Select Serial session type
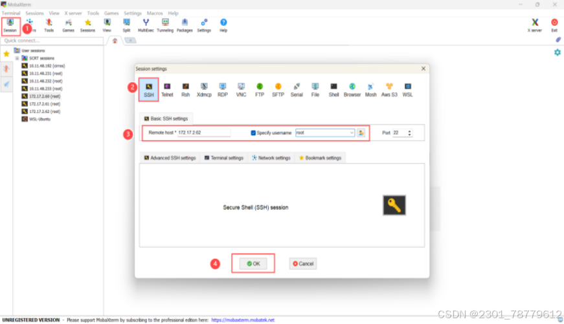This screenshot has width=564, height=324. tap(297, 90)
